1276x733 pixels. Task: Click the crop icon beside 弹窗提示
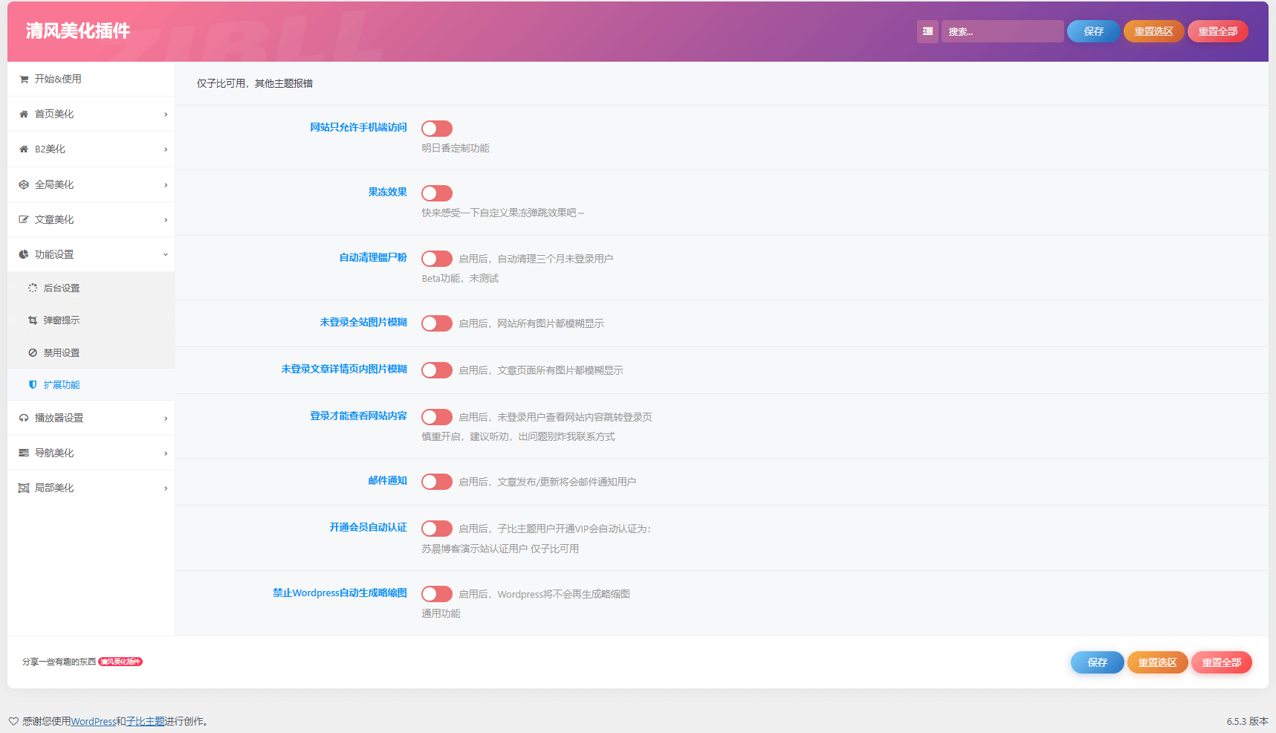[33, 320]
